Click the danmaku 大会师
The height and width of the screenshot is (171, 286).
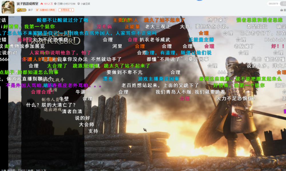[86, 124]
